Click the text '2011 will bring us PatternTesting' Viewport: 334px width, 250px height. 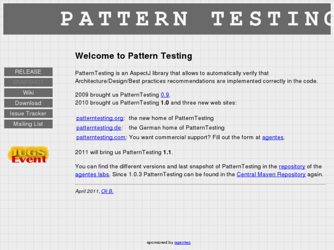[x=118, y=152]
